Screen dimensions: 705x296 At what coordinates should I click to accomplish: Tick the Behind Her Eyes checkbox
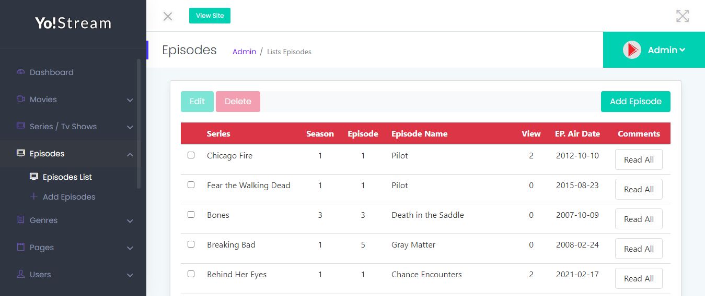tap(191, 274)
